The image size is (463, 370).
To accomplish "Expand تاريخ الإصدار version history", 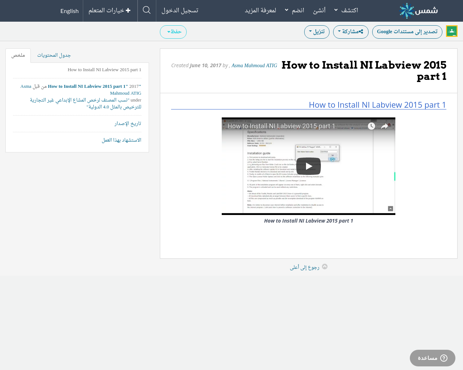I will click(x=128, y=124).
